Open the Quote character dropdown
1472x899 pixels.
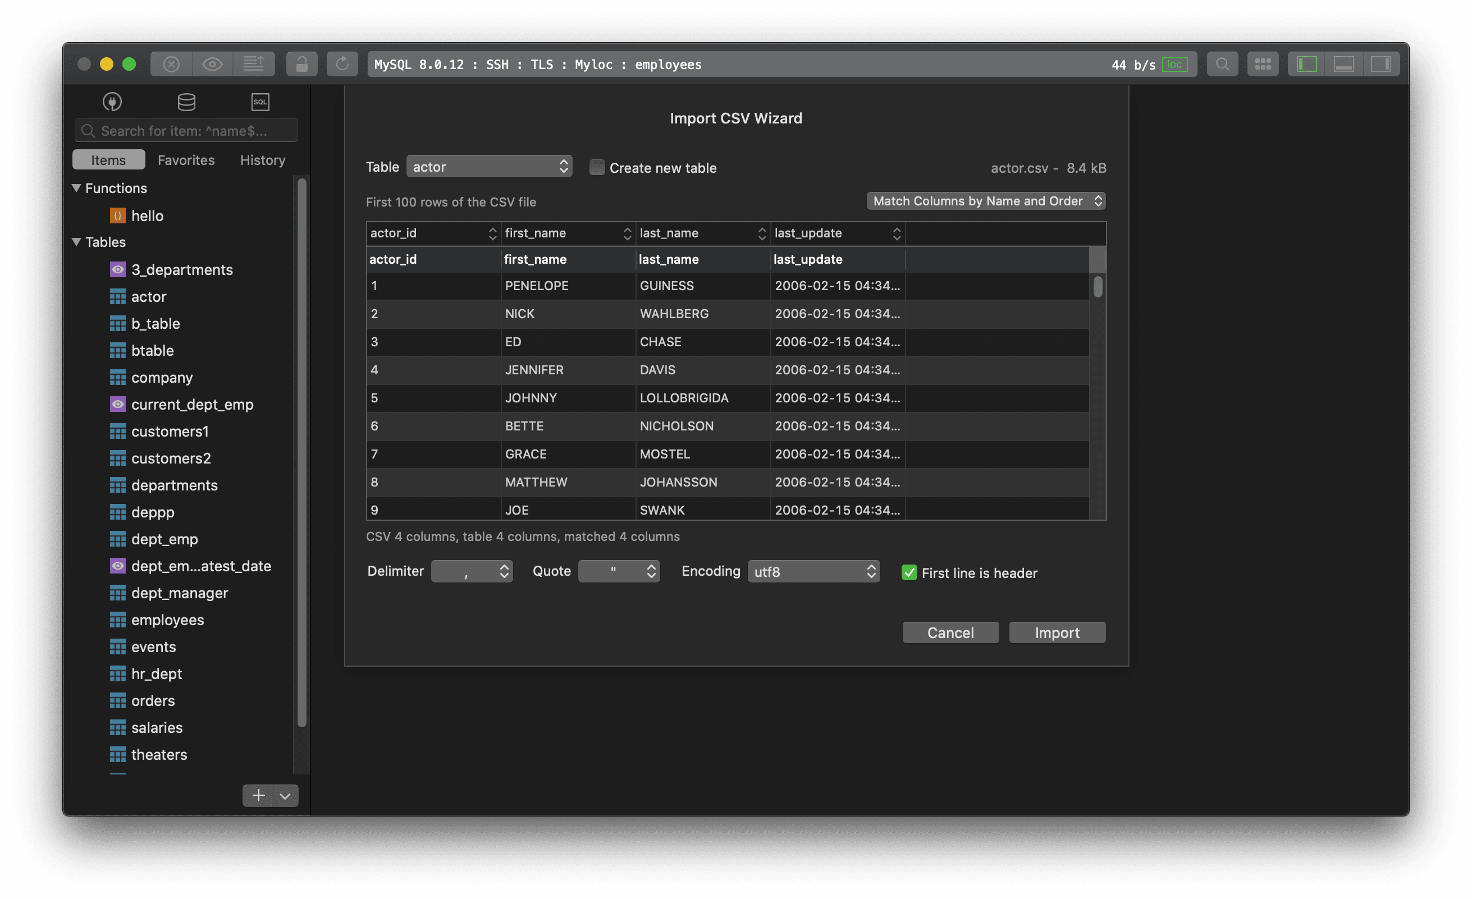pos(619,571)
